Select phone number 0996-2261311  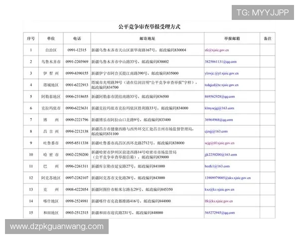tap(77, 166)
